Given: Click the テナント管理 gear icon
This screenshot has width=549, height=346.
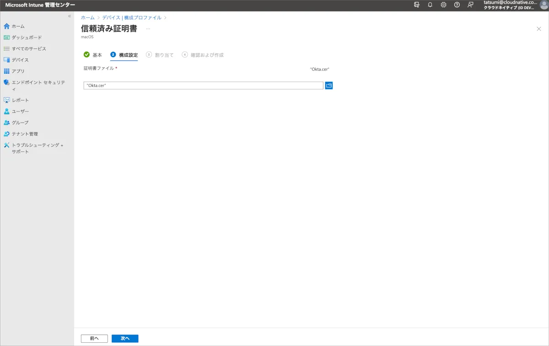Looking at the screenshot, I should [6, 134].
